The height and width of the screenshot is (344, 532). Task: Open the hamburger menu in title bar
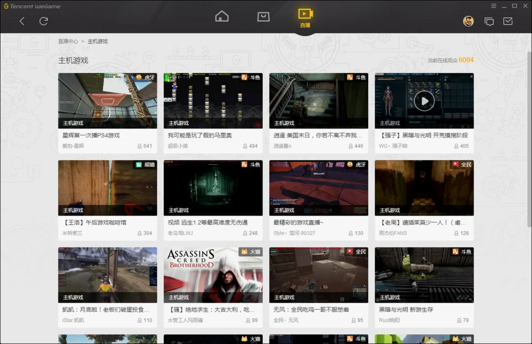(494, 6)
